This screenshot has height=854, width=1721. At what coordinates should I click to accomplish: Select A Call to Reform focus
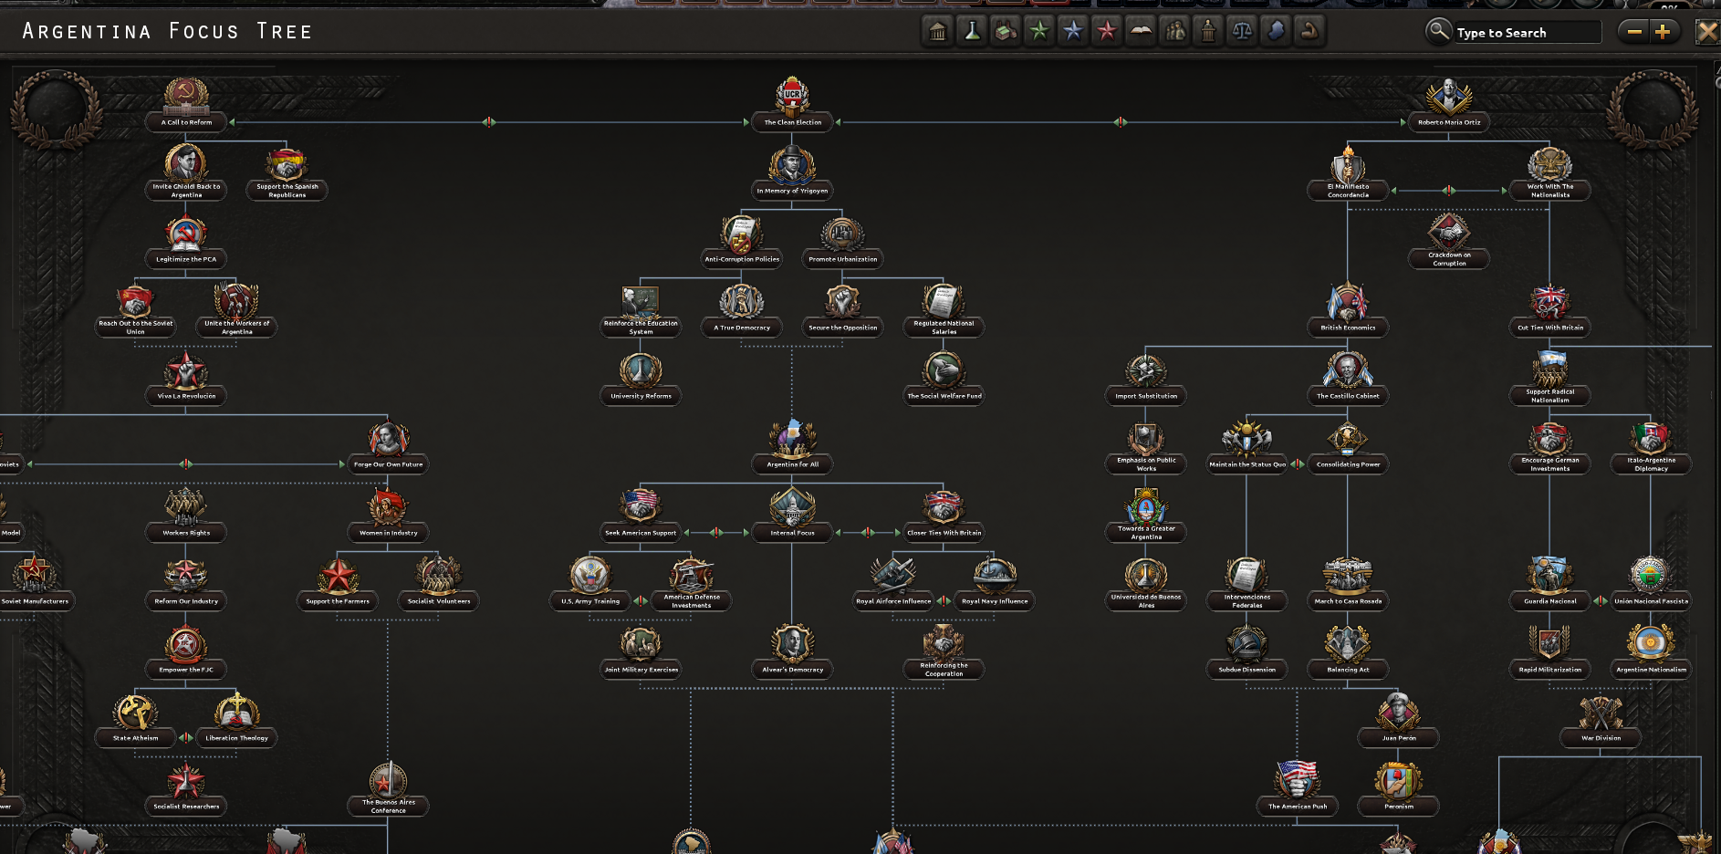(186, 104)
